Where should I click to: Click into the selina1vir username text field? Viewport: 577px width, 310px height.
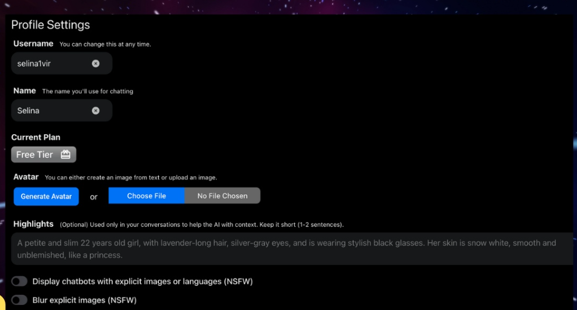click(51, 64)
